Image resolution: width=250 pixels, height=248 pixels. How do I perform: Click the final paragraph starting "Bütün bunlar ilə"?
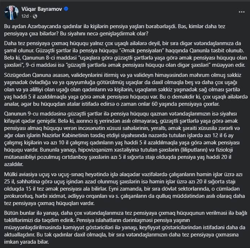tap(126, 227)
